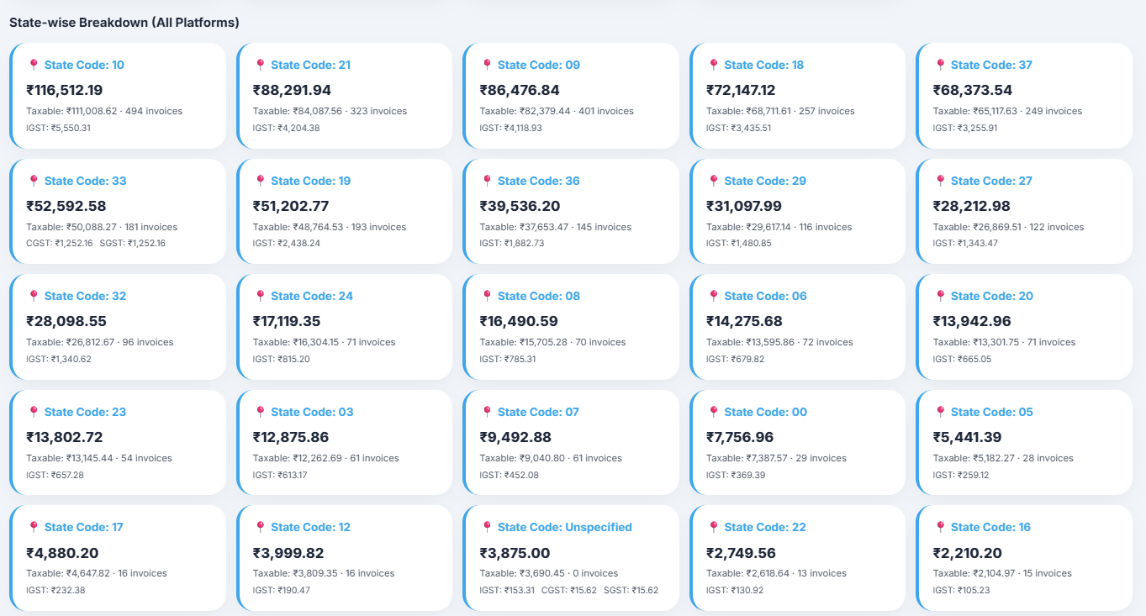Click the pin icon beside State Code: 05
This screenshot has height=616, width=1146.
(x=940, y=412)
